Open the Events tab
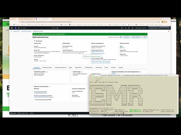 pos(106,67)
